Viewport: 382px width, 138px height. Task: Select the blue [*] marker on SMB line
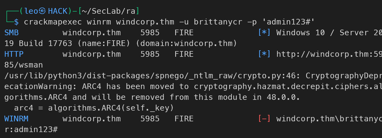tap(264, 33)
